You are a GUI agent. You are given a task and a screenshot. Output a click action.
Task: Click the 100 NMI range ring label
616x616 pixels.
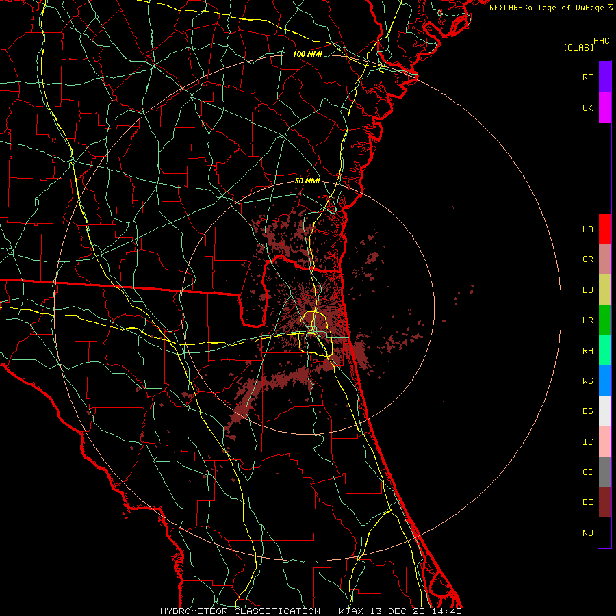(x=307, y=54)
